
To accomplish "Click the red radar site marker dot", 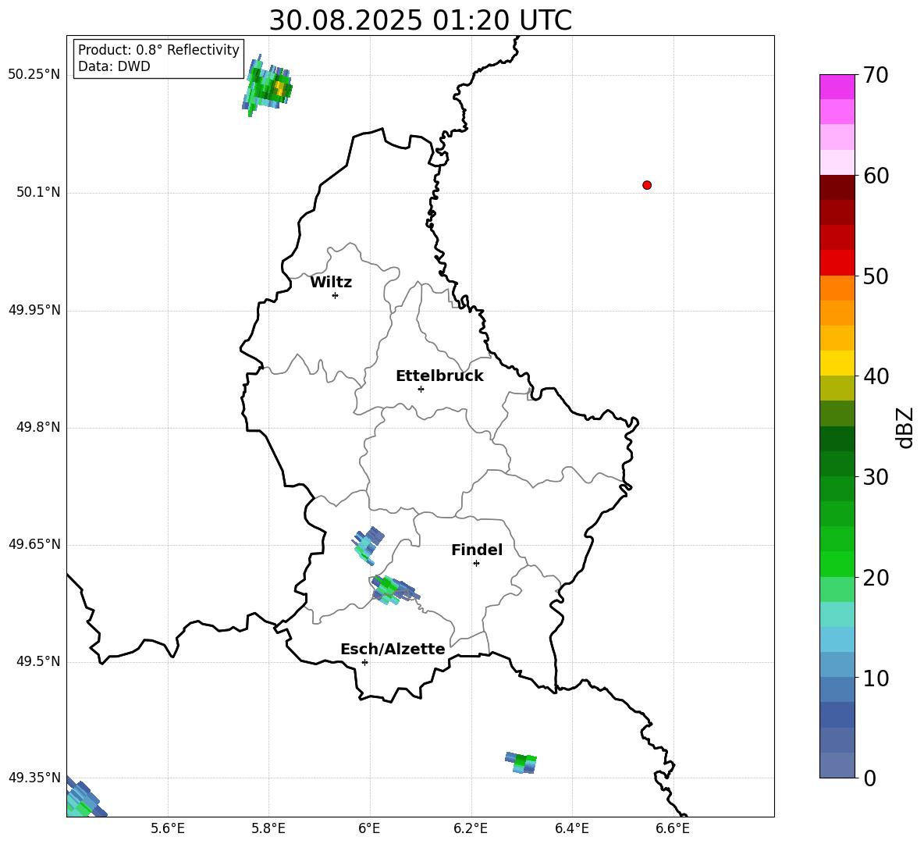I will click(647, 185).
